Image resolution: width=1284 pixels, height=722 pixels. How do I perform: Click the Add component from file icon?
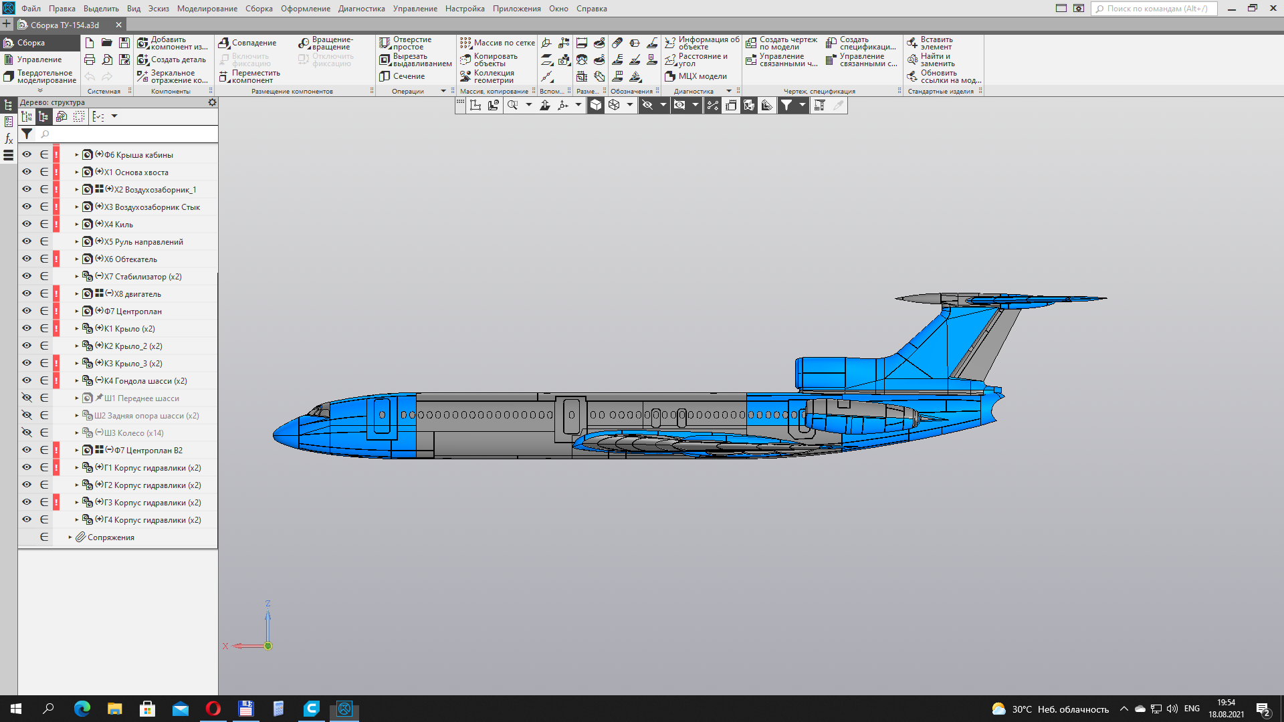pos(143,43)
